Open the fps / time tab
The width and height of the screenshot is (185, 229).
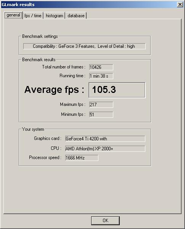(33, 16)
